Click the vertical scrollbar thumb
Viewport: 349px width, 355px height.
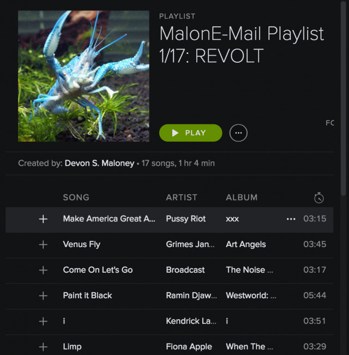coord(344,98)
